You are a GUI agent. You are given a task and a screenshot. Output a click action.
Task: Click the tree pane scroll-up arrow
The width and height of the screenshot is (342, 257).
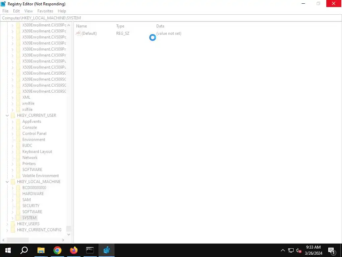point(69,25)
